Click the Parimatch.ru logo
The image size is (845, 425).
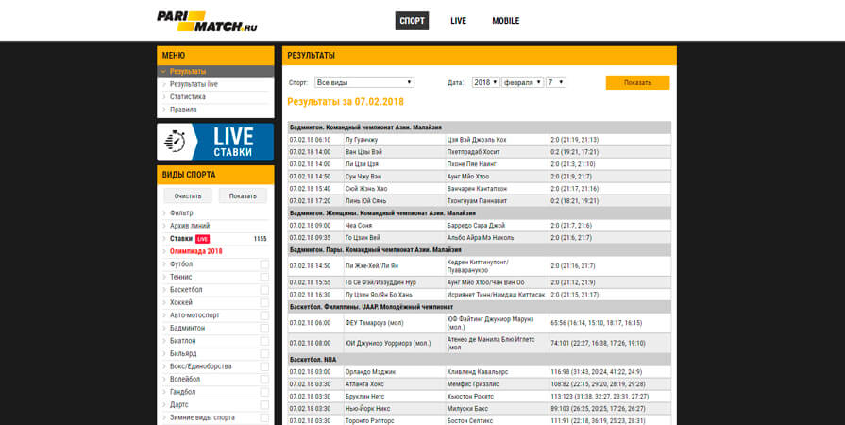pyautogui.click(x=207, y=21)
